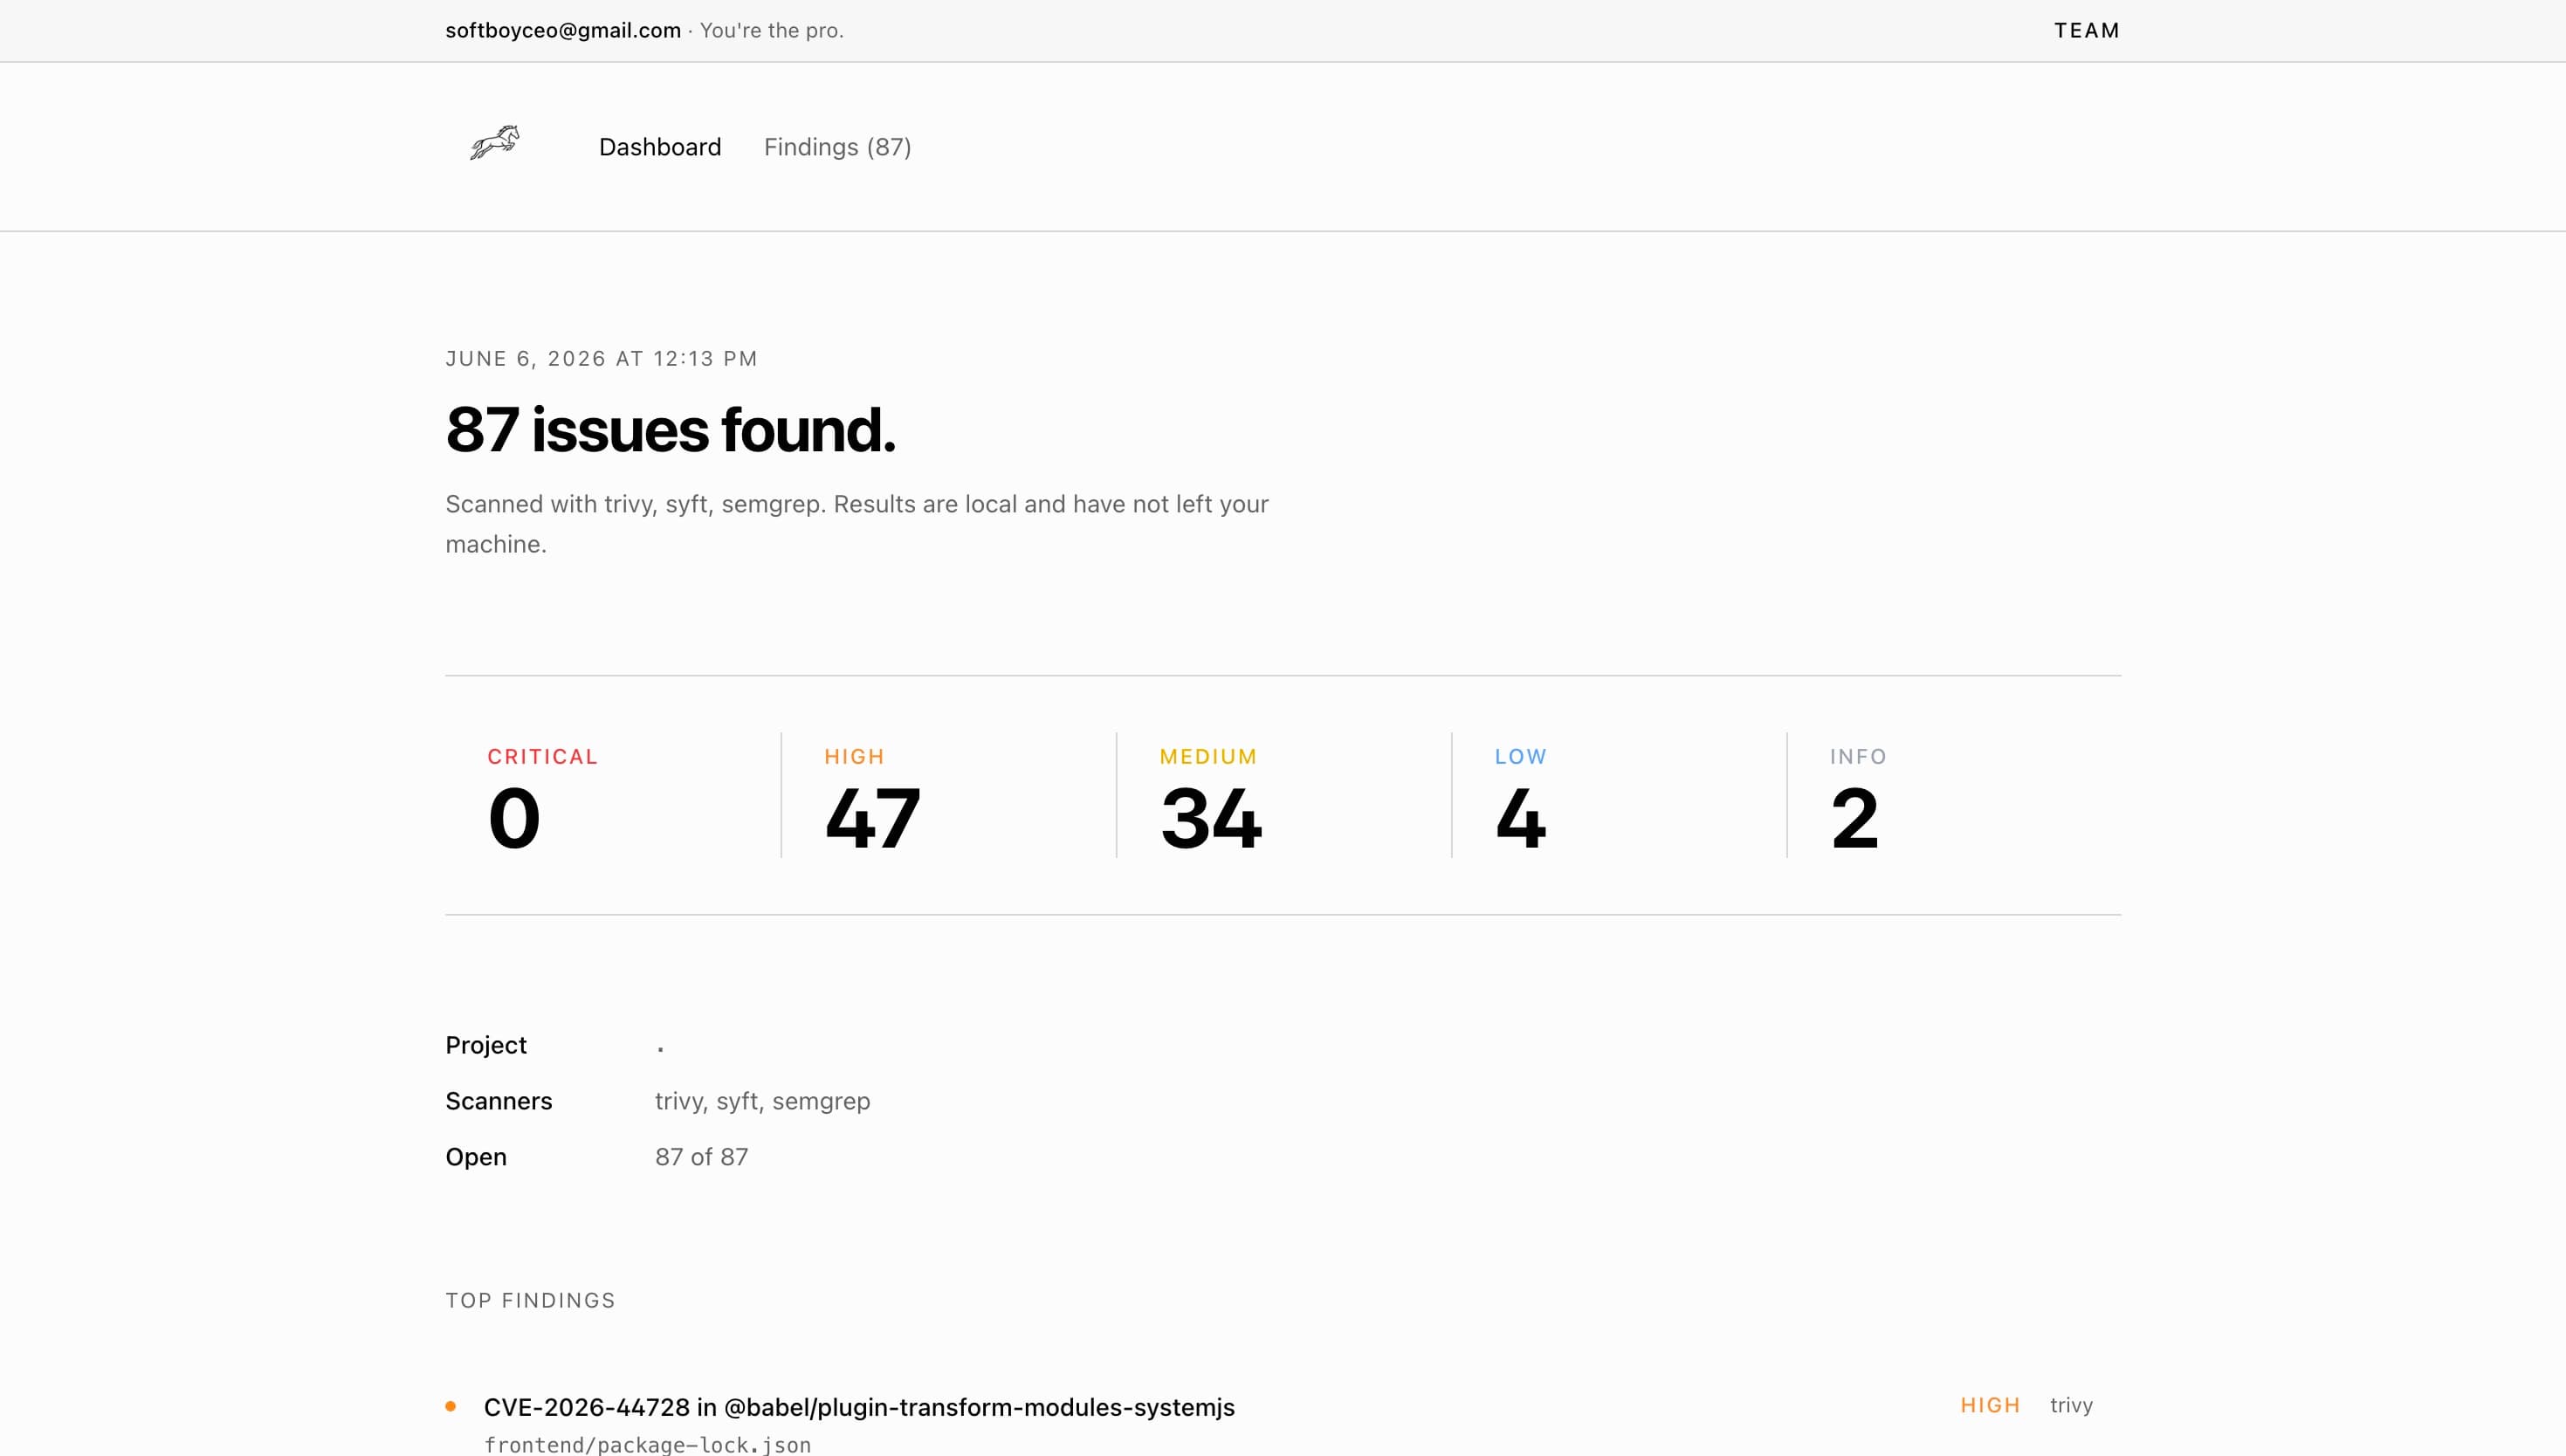Click the '87 of 87' Open value
This screenshot has width=2566, height=1456.
(701, 1157)
